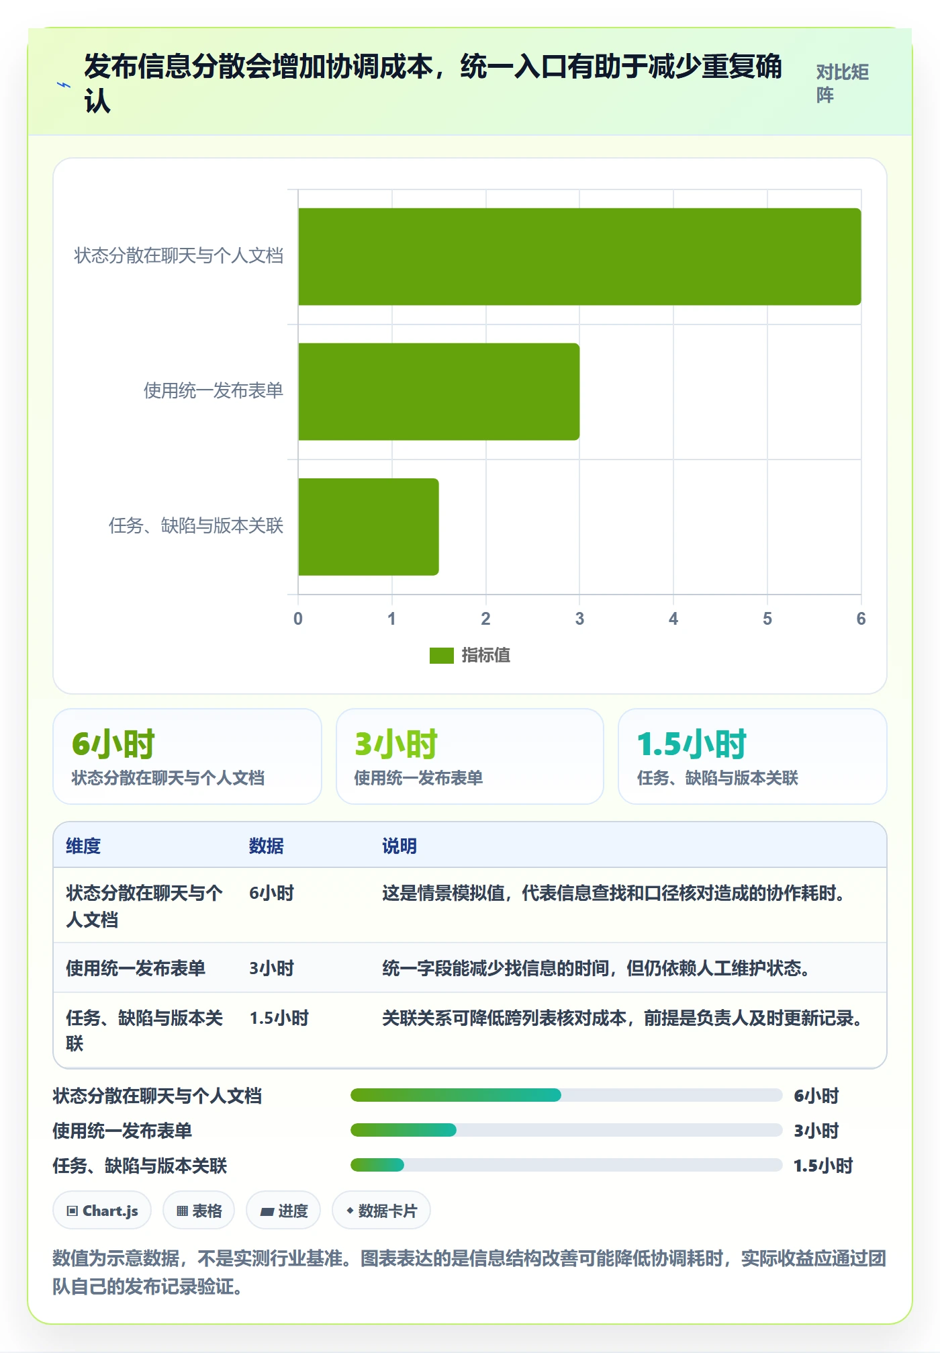Select the 进度 tag chip
Image resolution: width=940 pixels, height=1353 pixels.
[283, 1211]
